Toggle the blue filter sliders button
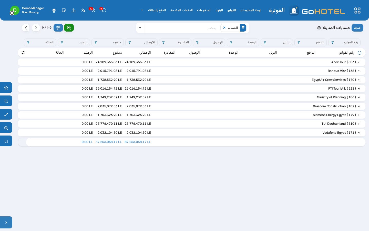The height and width of the screenshot is (231, 369). coord(58,28)
